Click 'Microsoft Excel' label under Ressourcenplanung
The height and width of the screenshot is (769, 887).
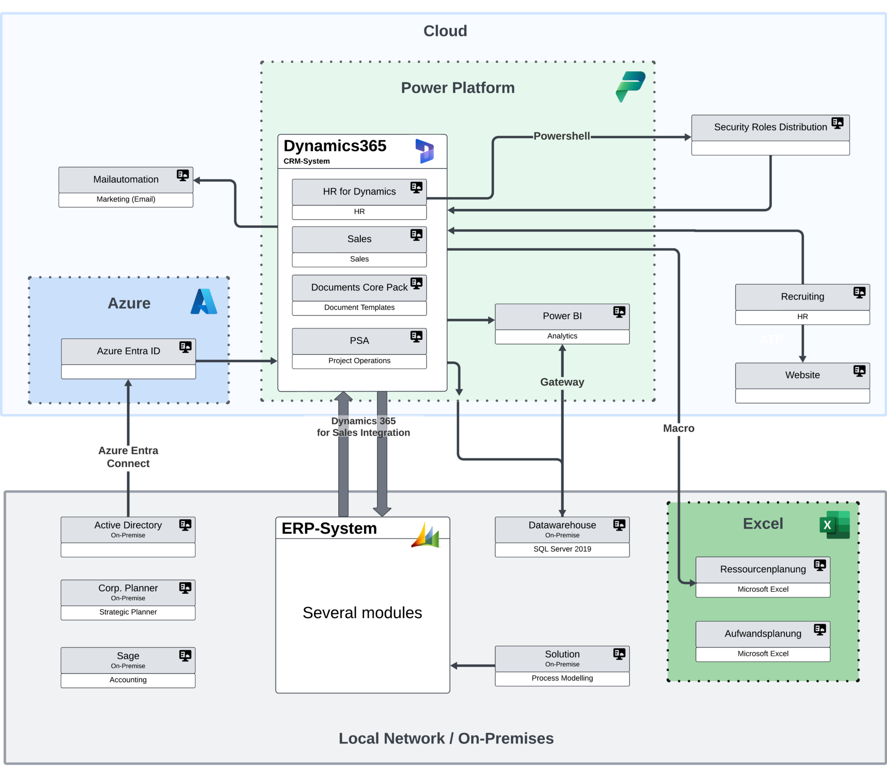tap(763, 589)
